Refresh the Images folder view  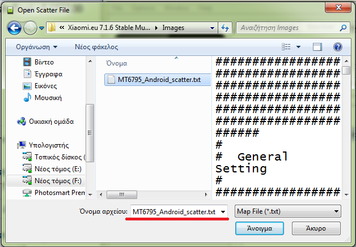coord(225,28)
